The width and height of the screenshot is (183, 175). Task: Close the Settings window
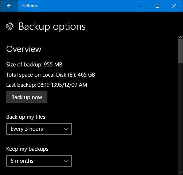(x=174, y=6)
